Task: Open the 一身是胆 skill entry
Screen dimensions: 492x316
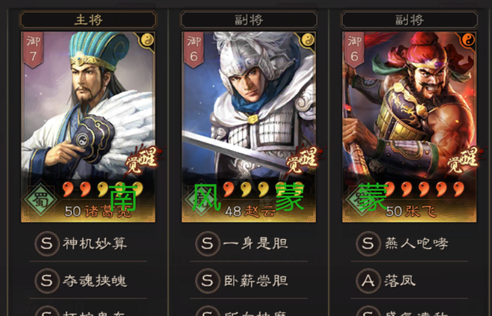Action: click(x=249, y=244)
